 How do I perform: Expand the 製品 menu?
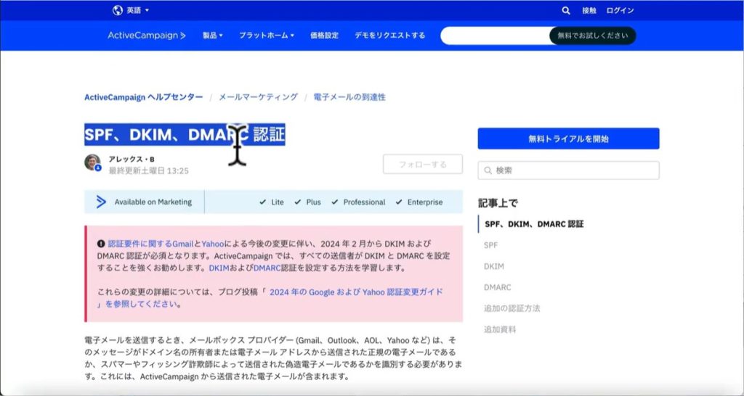click(212, 35)
